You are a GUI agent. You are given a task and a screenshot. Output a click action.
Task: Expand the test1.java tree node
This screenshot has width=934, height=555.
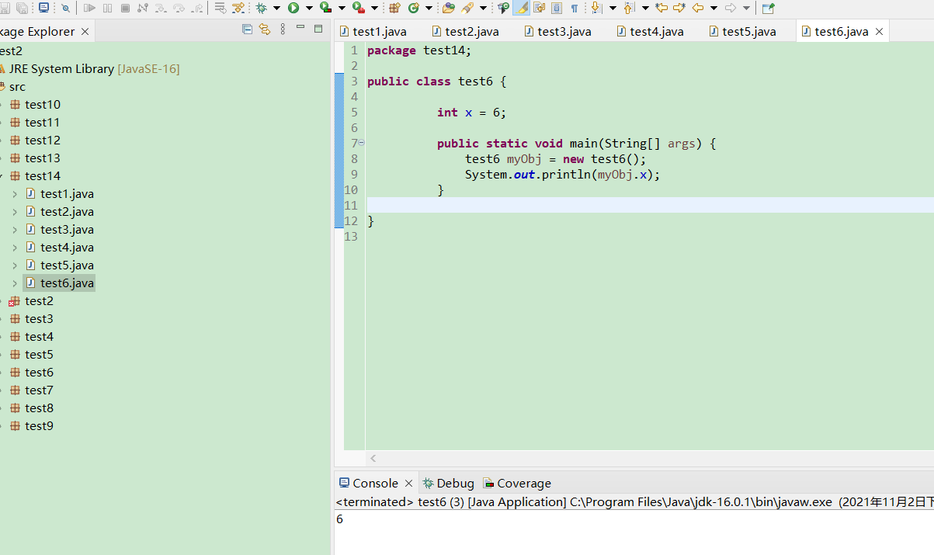click(15, 193)
